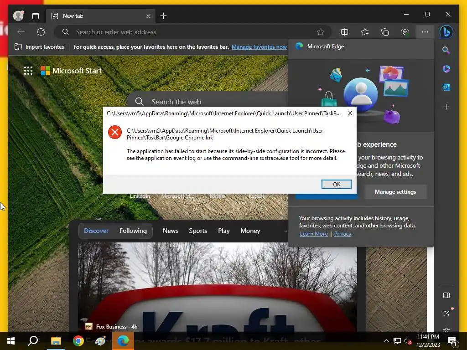467x350 pixels.
Task: Switch to the Following tab
Action: 133,231
